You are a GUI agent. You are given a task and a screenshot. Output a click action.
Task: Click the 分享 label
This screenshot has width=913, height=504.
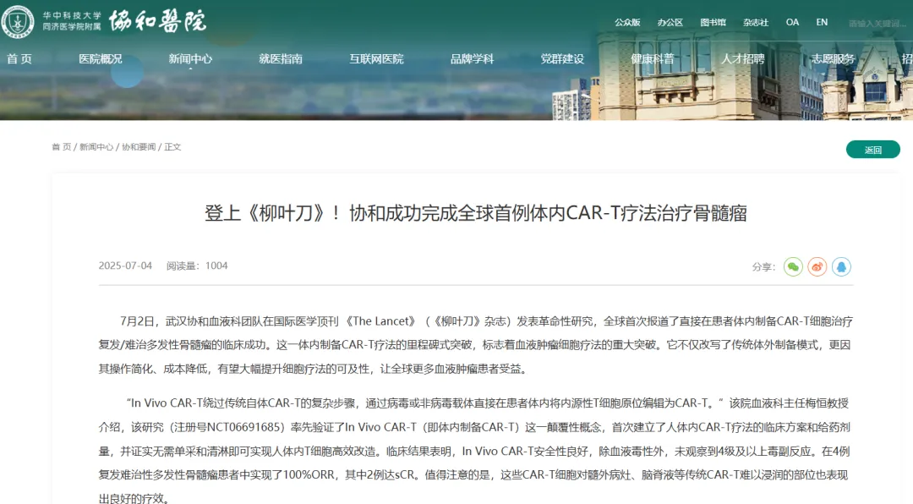pyautogui.click(x=763, y=267)
